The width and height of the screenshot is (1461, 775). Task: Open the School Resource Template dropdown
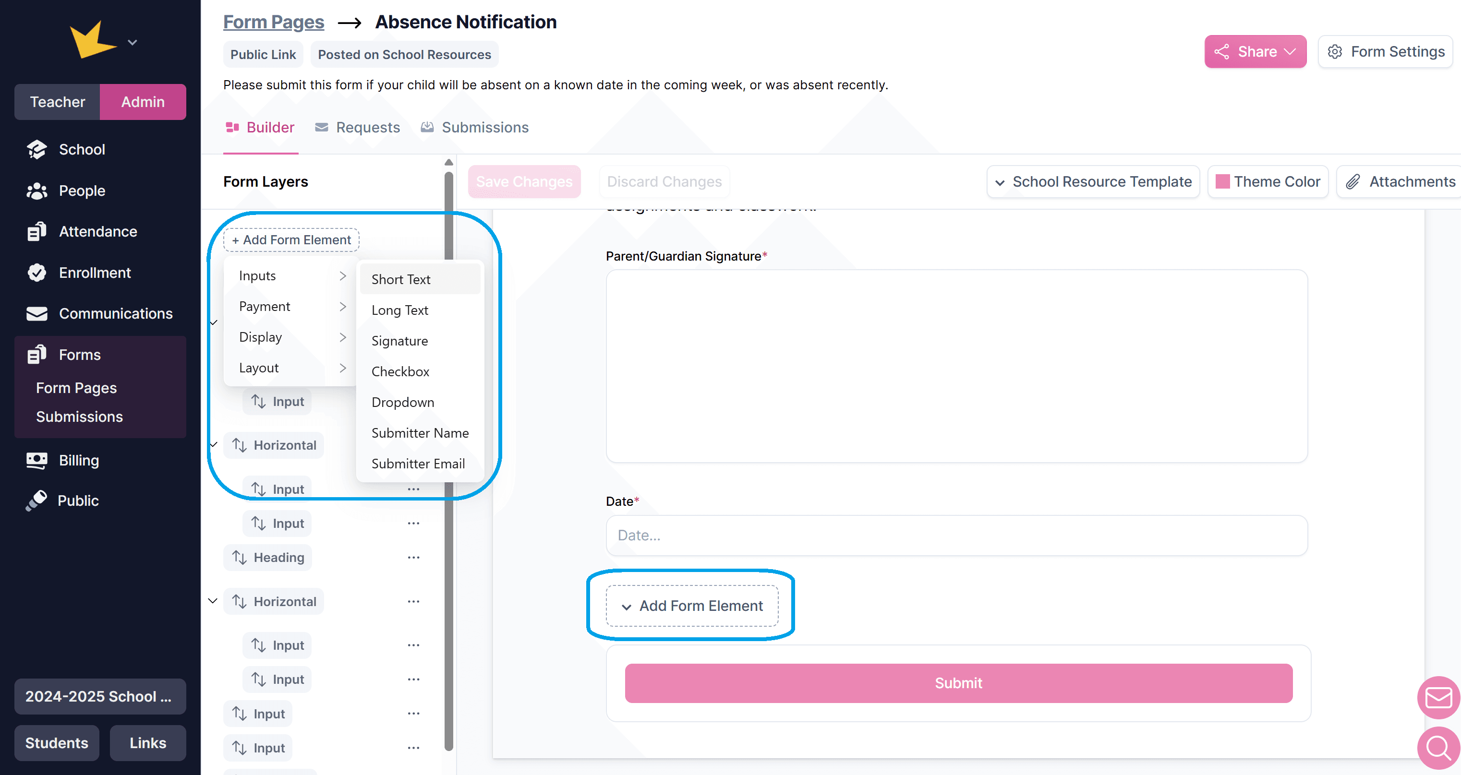1093,182
